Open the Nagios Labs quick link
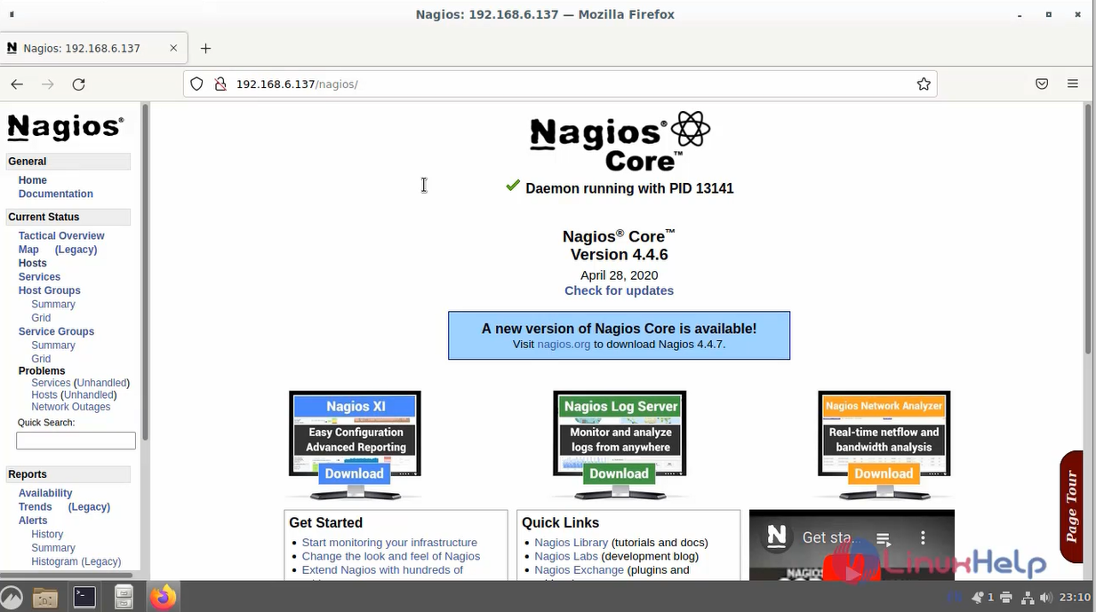Image resolution: width=1096 pixels, height=612 pixels. pos(566,556)
